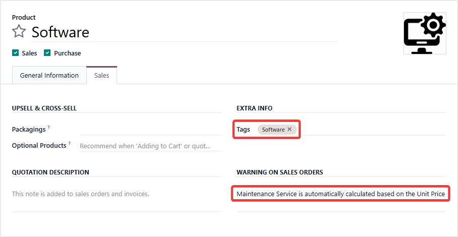458x237 pixels.
Task: Click the Sales checkbox label text
Action: [29, 53]
